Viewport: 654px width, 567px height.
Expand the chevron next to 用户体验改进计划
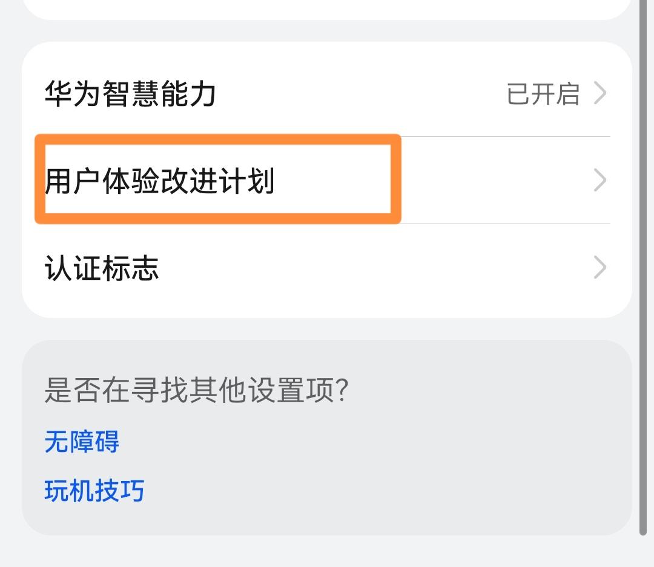click(x=600, y=179)
